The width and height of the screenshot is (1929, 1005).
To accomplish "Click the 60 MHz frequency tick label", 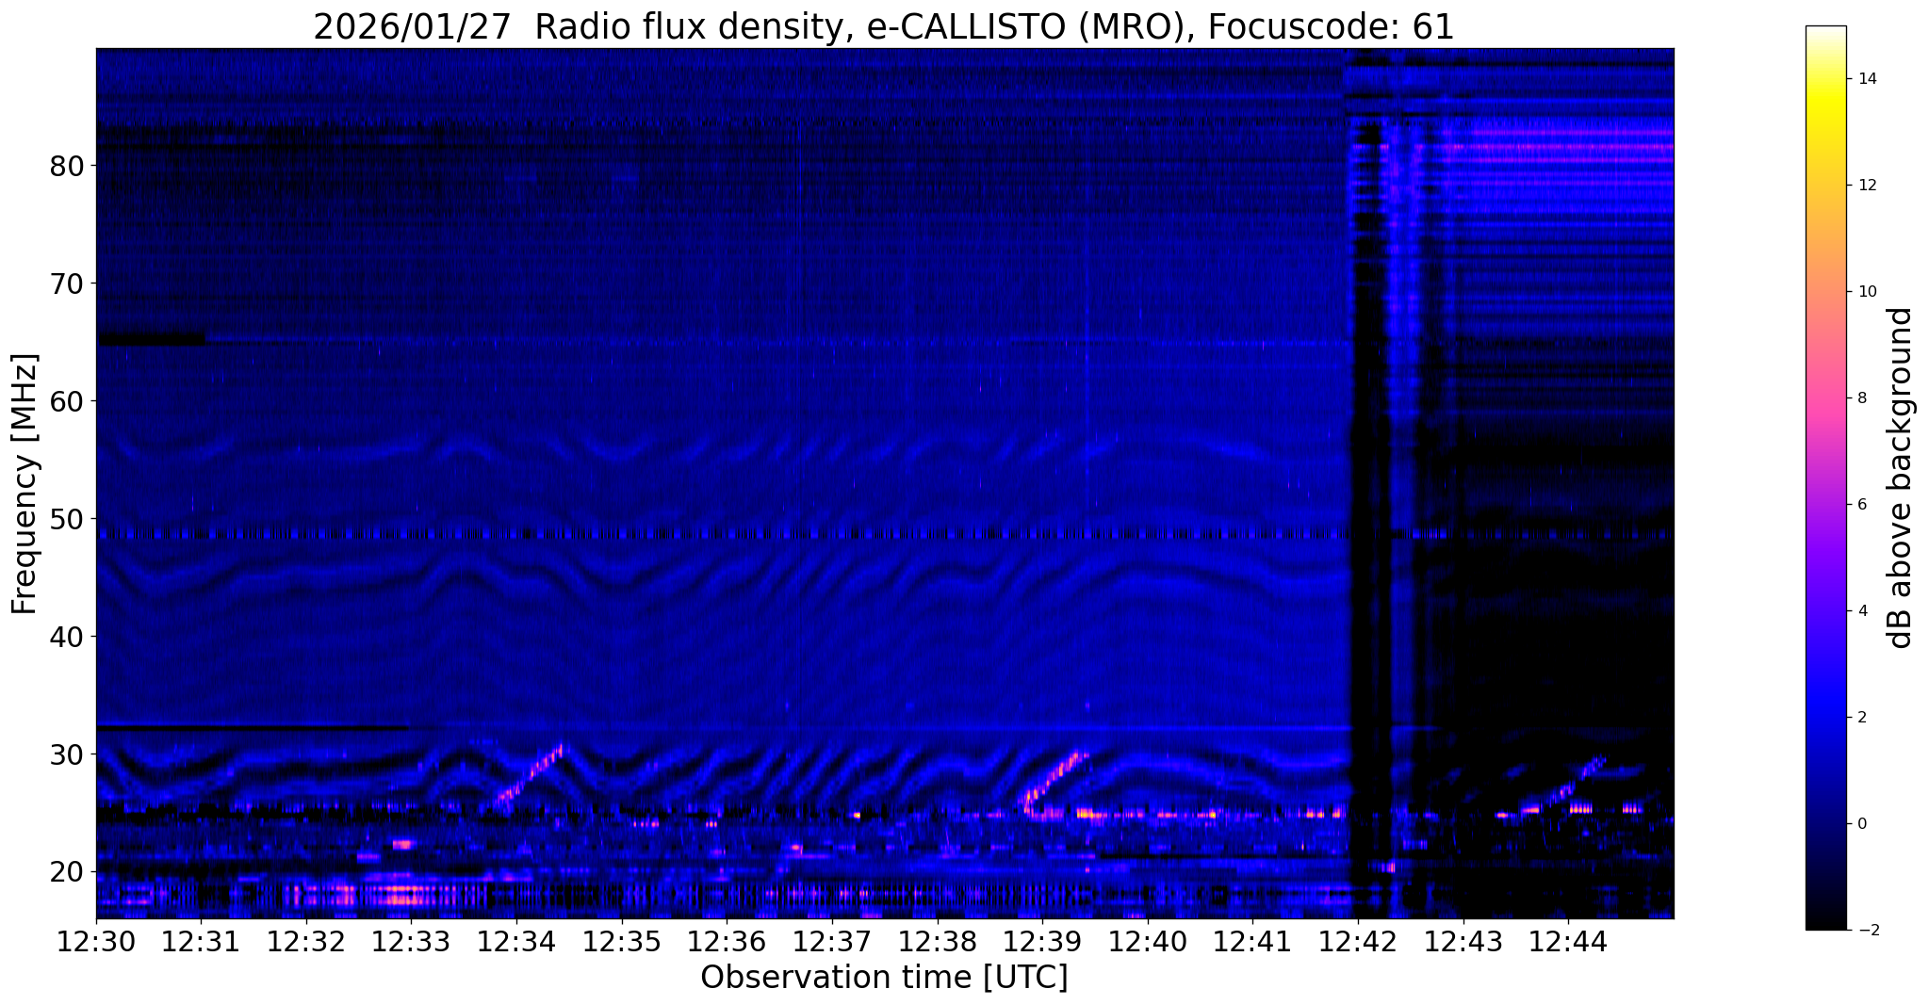I will click(x=67, y=401).
